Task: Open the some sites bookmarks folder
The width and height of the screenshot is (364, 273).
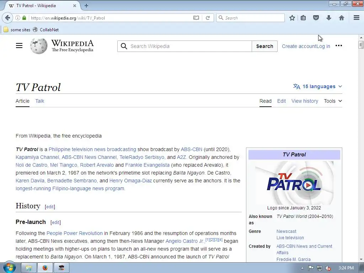Action: 17,30
